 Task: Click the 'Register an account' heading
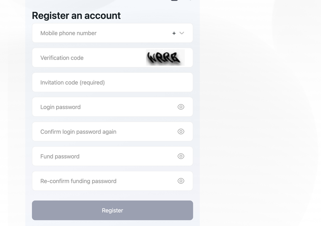click(76, 16)
